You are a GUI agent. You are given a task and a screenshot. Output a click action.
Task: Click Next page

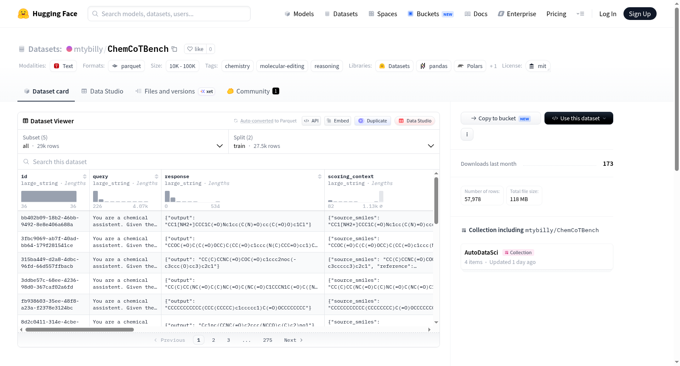point(293,340)
